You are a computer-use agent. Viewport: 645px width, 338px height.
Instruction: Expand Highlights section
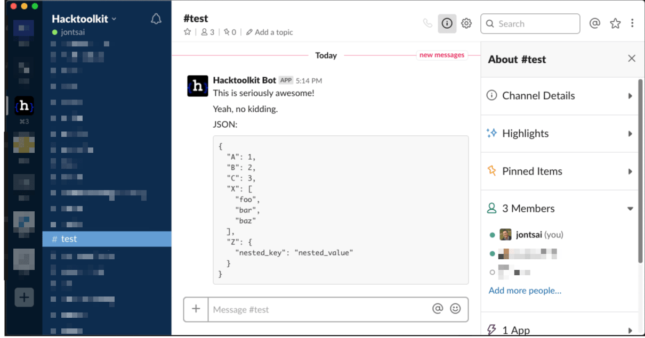pos(559,134)
